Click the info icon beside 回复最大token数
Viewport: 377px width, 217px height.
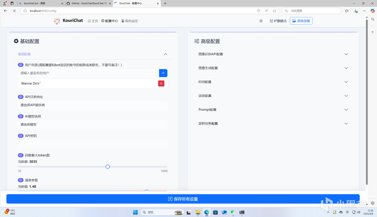[21, 155]
